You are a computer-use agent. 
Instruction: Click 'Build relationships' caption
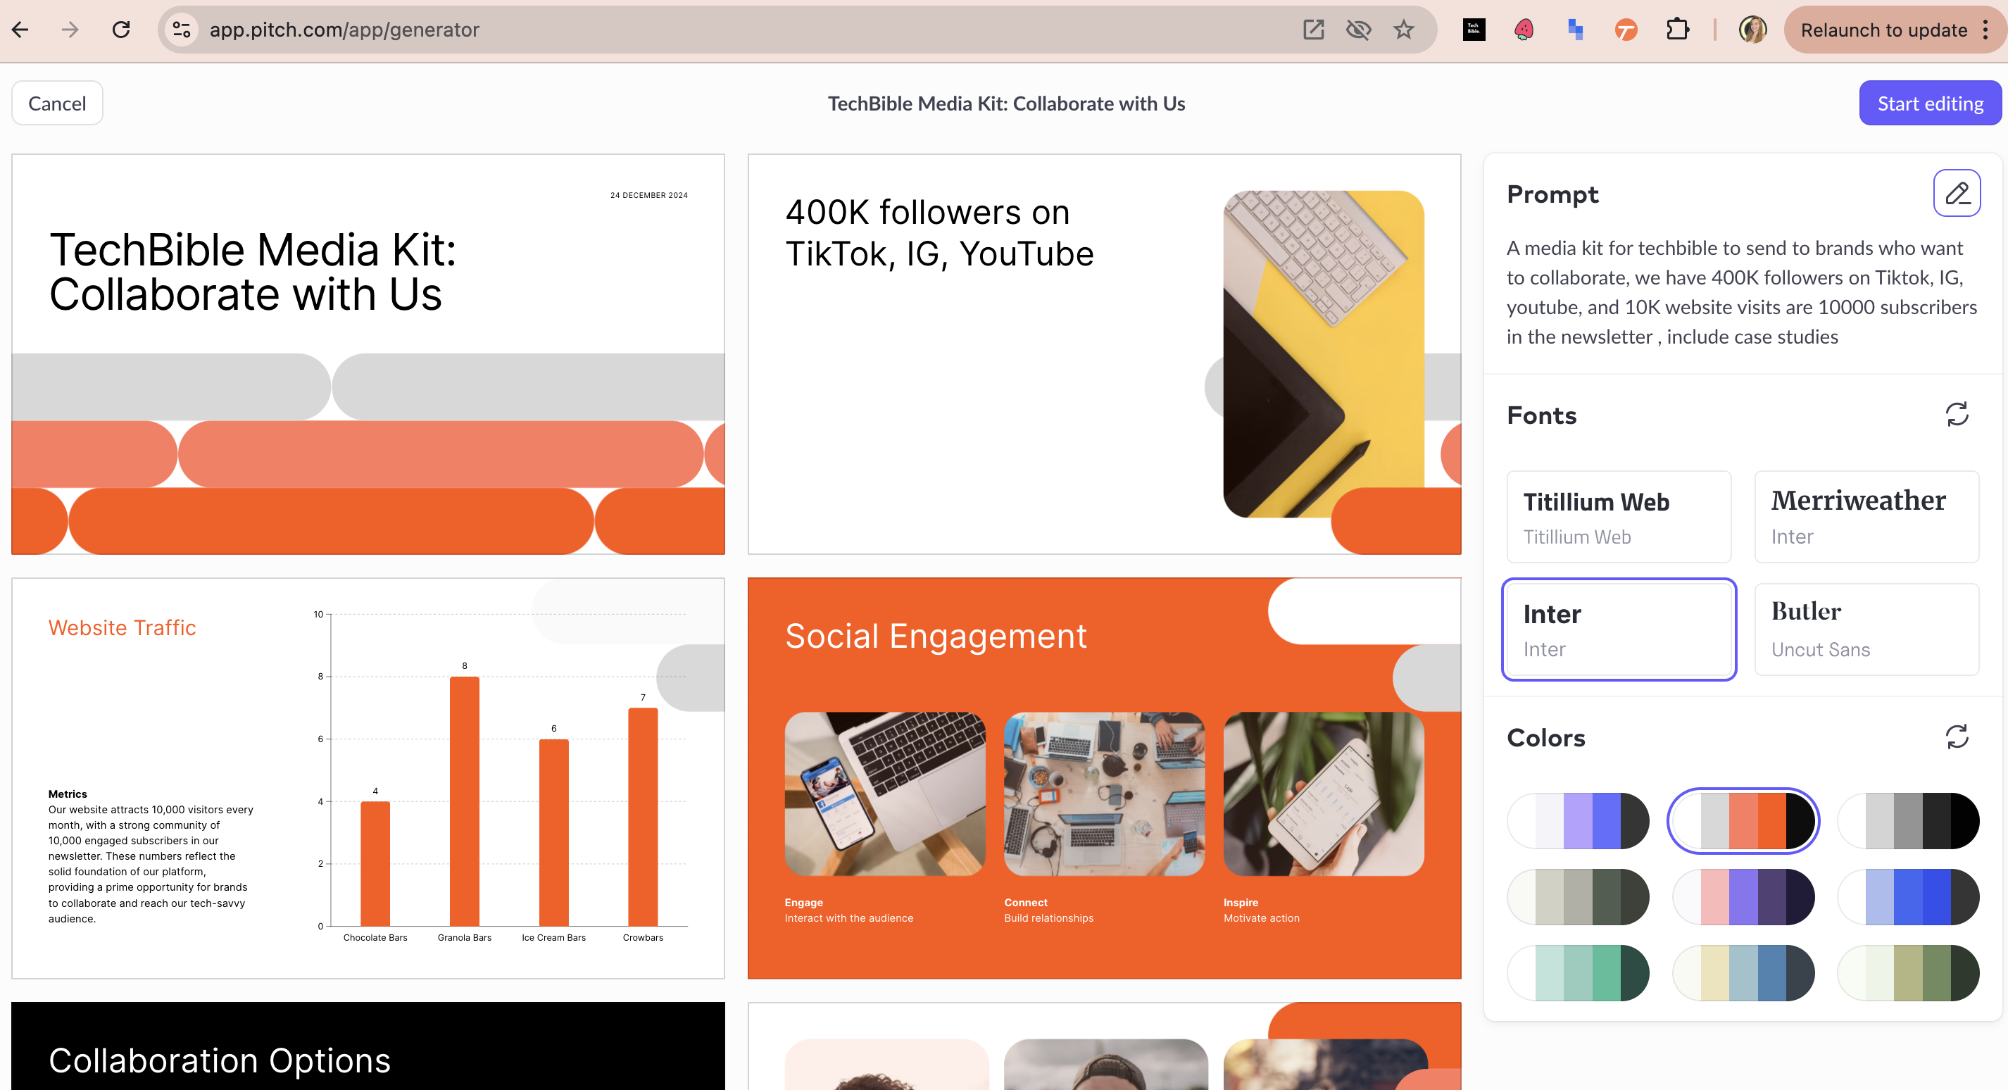[1048, 918]
